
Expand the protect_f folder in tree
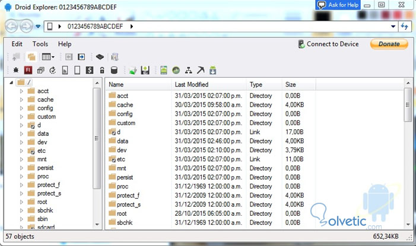(21, 185)
